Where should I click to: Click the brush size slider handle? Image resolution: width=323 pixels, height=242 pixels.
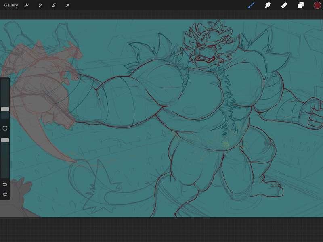pos(5,109)
